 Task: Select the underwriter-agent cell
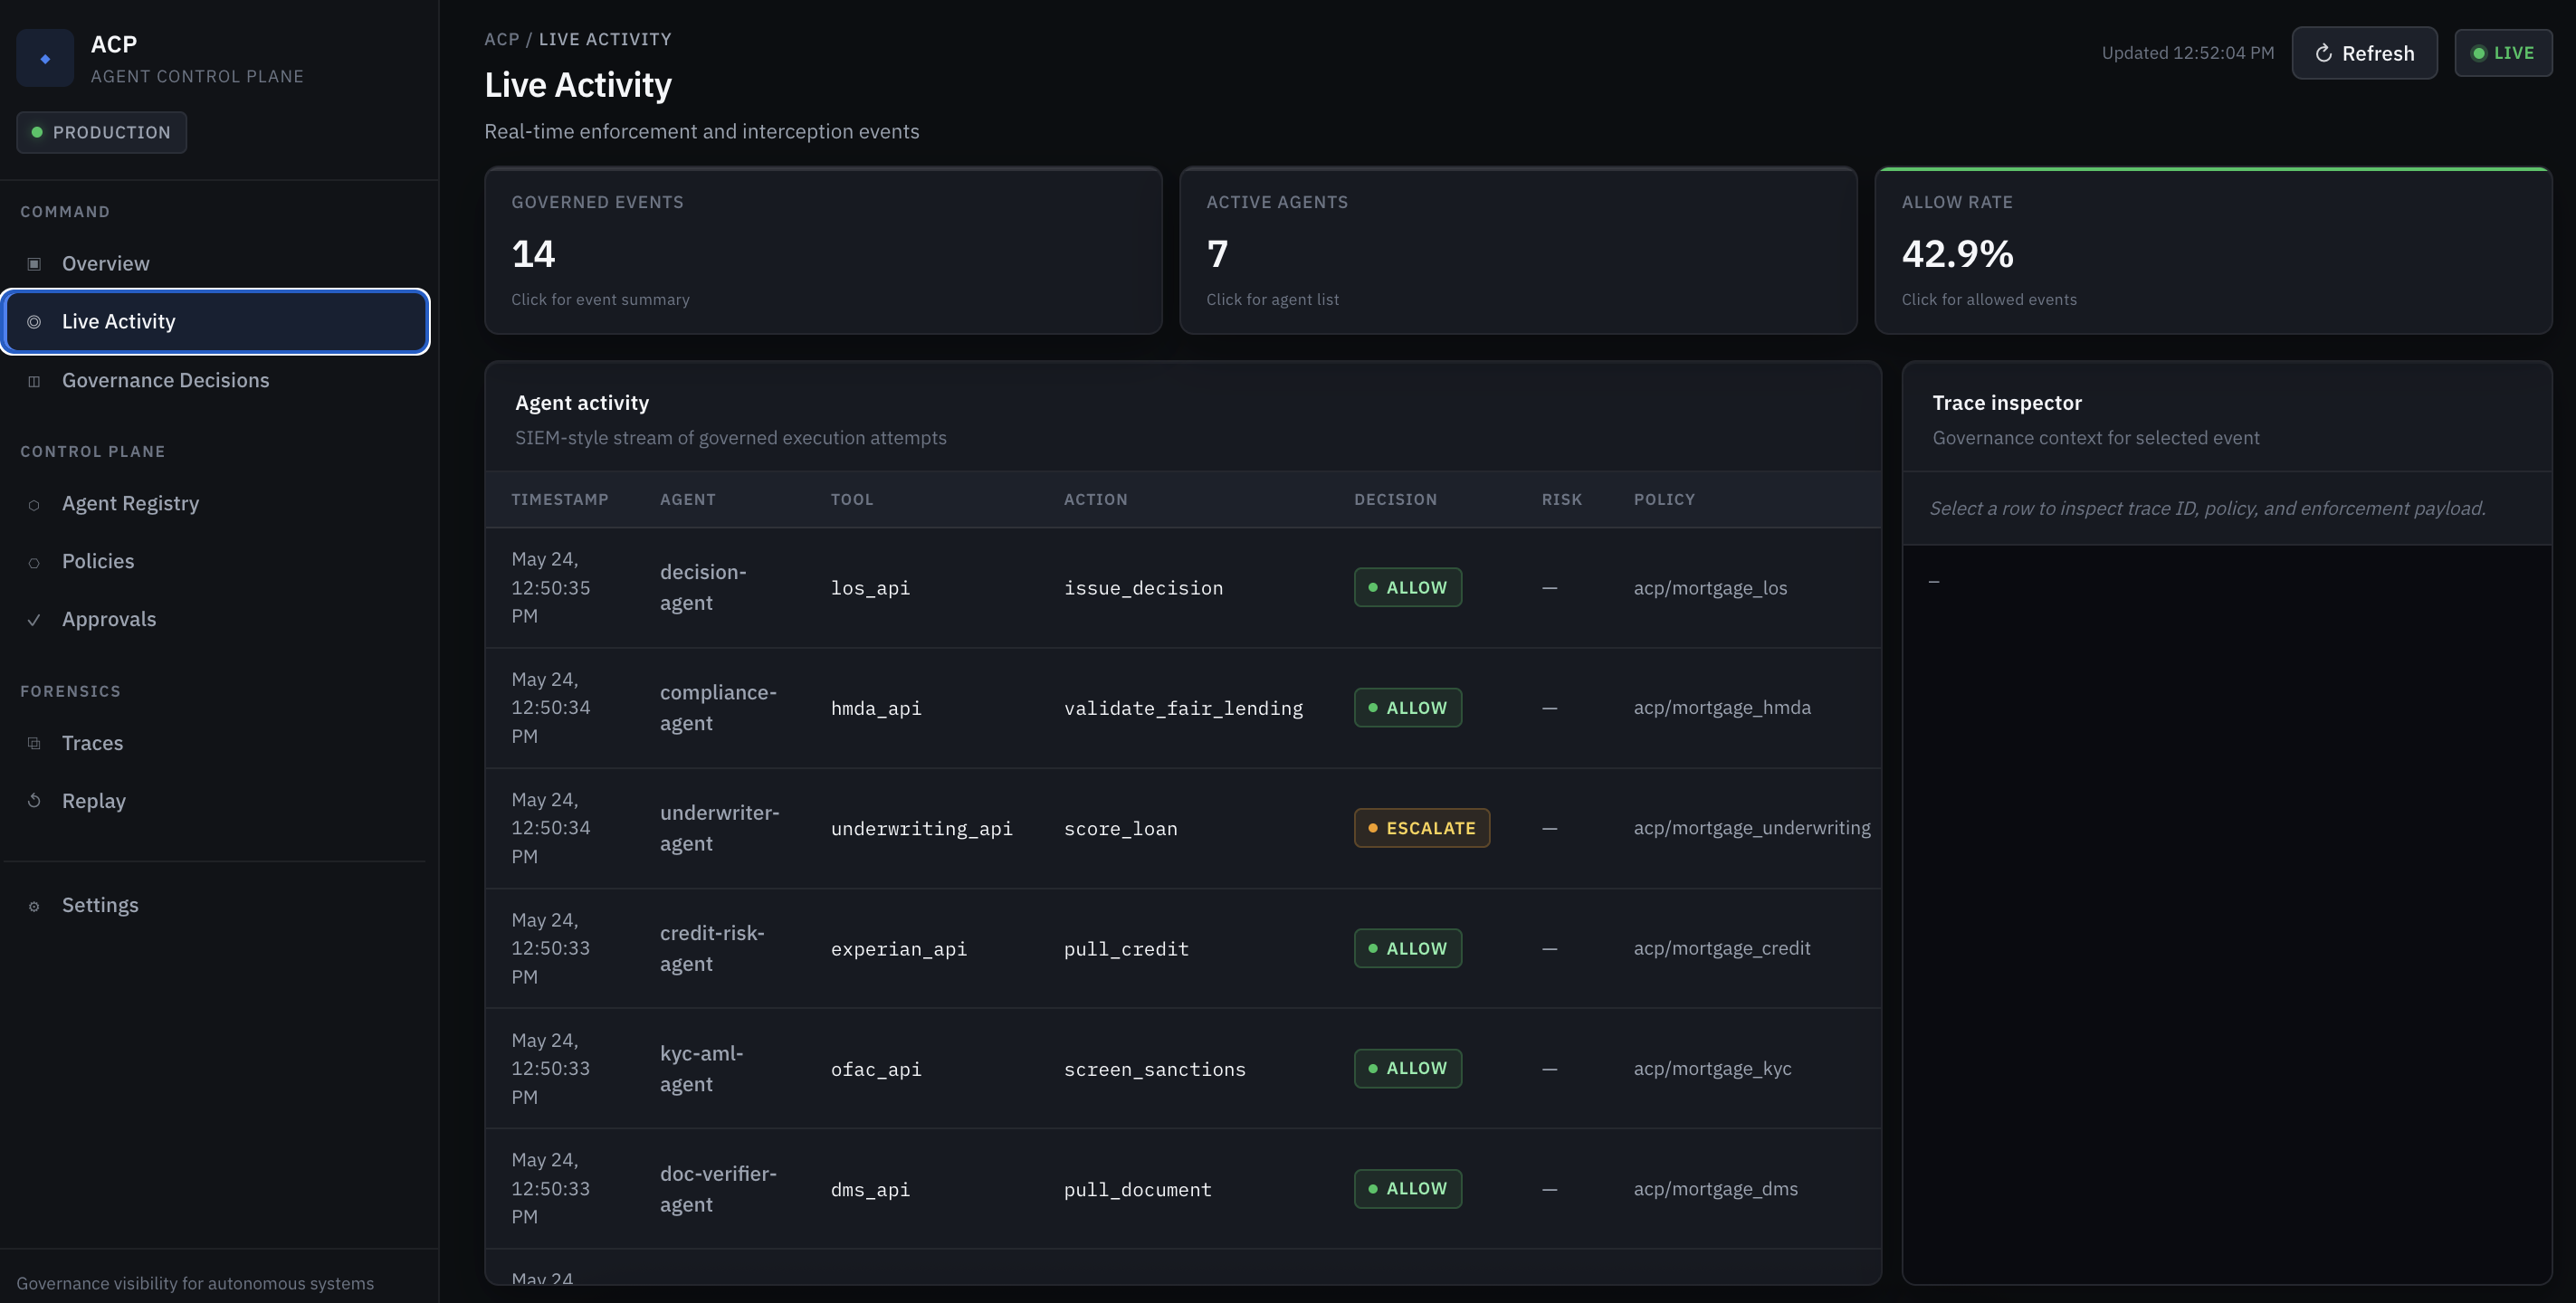[719, 828]
